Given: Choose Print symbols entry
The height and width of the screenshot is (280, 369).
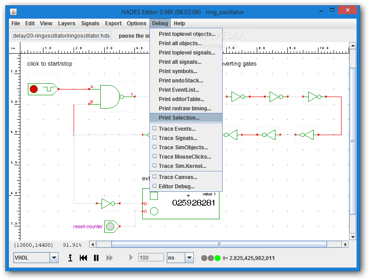Looking at the screenshot, I should click(x=186, y=71).
